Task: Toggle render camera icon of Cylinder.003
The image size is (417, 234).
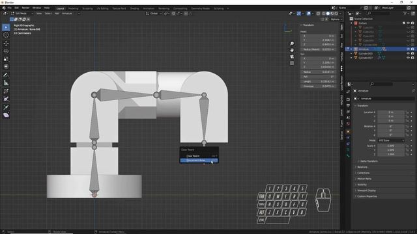Action: pyautogui.click(x=412, y=53)
